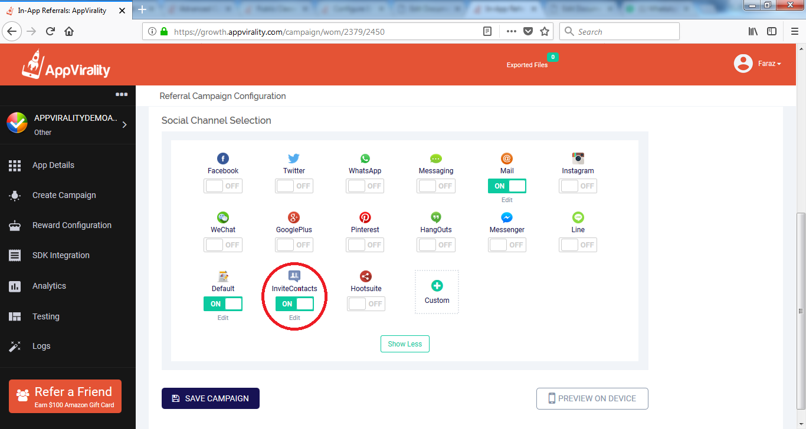Click the Hootsuite share icon

(x=365, y=276)
